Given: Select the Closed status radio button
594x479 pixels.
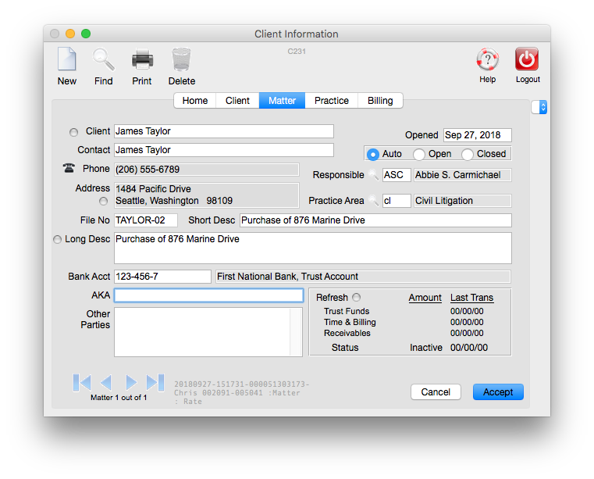Looking at the screenshot, I should tap(468, 155).
